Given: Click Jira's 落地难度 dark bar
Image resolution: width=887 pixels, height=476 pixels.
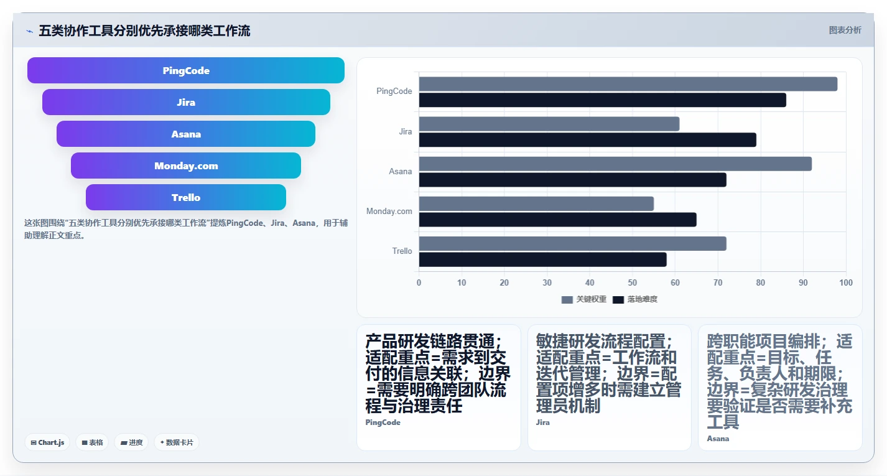Looking at the screenshot, I should (x=588, y=139).
